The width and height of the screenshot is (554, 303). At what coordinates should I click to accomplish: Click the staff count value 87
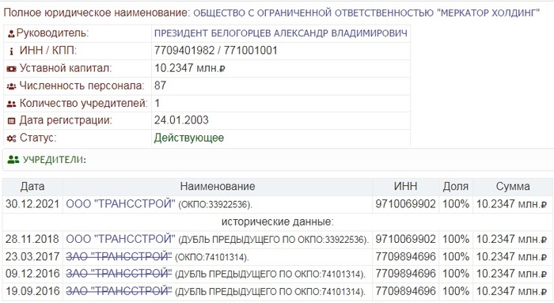pyautogui.click(x=160, y=85)
